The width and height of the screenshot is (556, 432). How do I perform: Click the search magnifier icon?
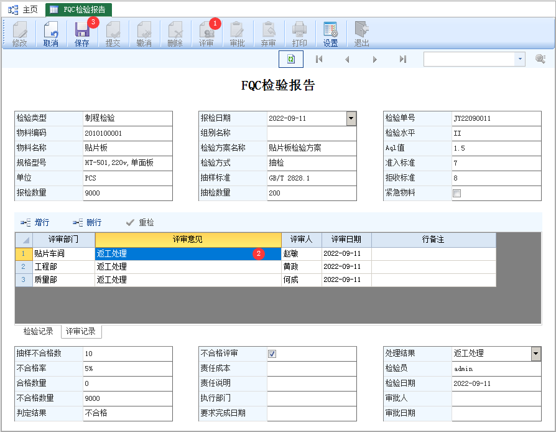540,59
